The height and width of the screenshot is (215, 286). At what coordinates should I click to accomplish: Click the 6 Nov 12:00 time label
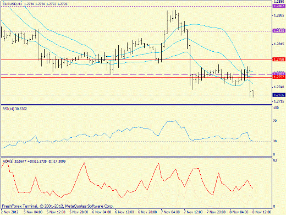point(125,212)
